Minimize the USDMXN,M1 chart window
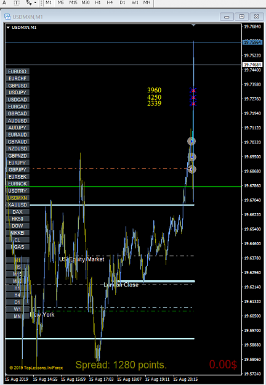266x385 pixels. (227, 17)
